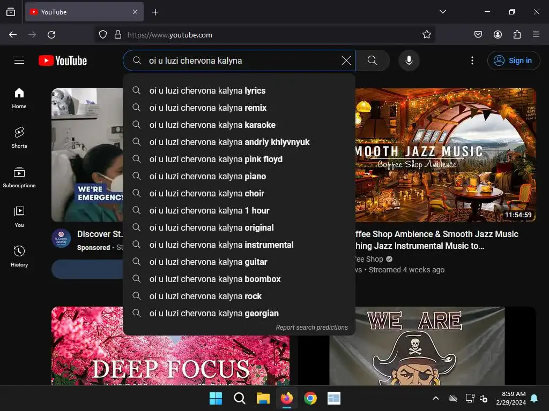Choose the 'georgian' search suggestion

click(x=239, y=313)
